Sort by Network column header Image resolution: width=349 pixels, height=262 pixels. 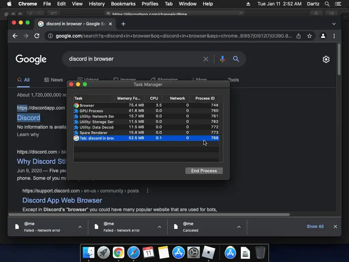[x=176, y=98]
